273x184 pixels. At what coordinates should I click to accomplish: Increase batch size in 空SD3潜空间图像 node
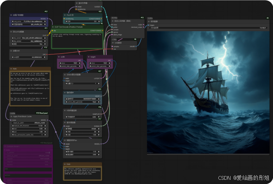tap(99, 84)
